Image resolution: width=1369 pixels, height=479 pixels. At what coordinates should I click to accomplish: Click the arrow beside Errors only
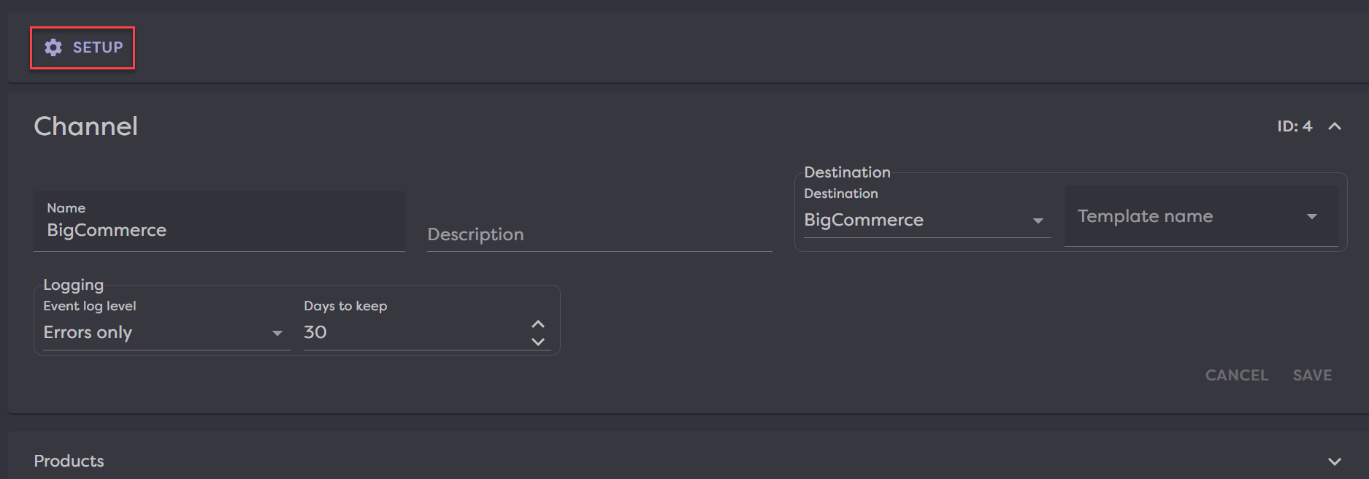[x=277, y=333]
